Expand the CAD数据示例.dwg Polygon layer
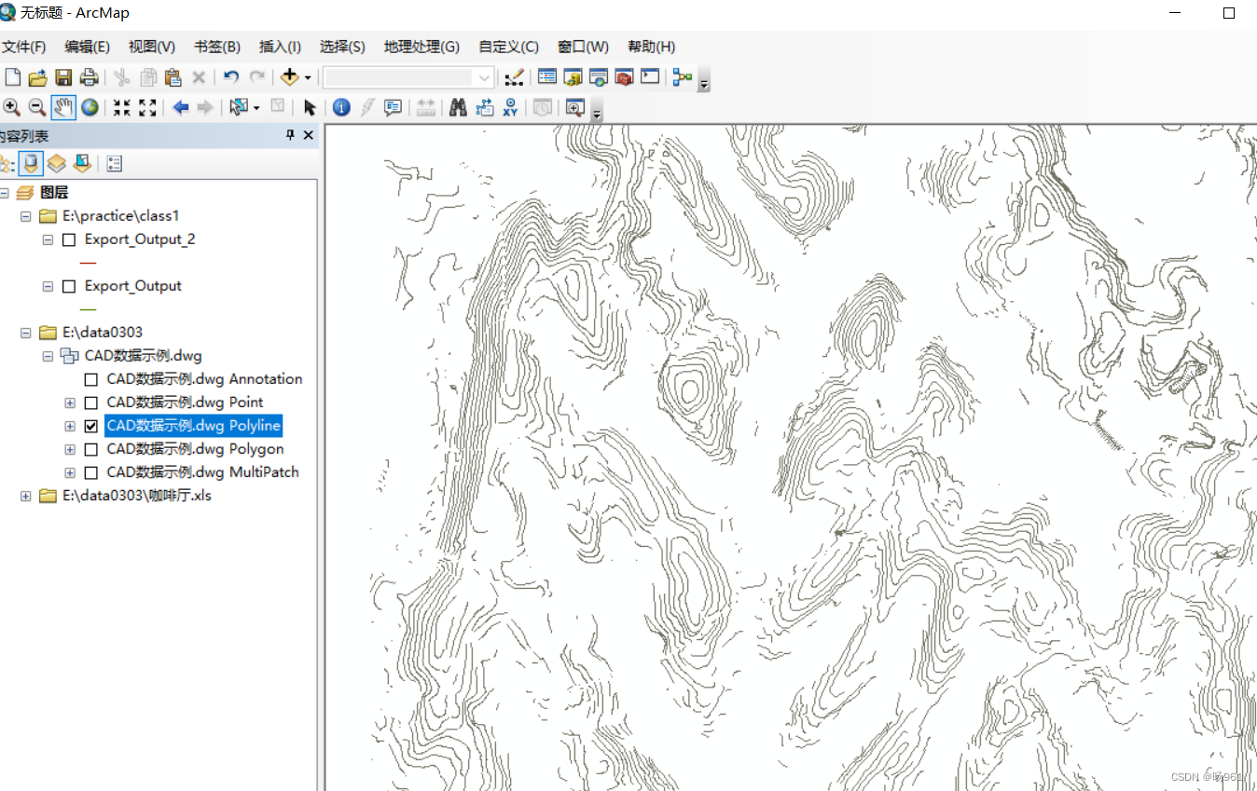Viewport: 1257px width, 791px height. tap(70, 449)
